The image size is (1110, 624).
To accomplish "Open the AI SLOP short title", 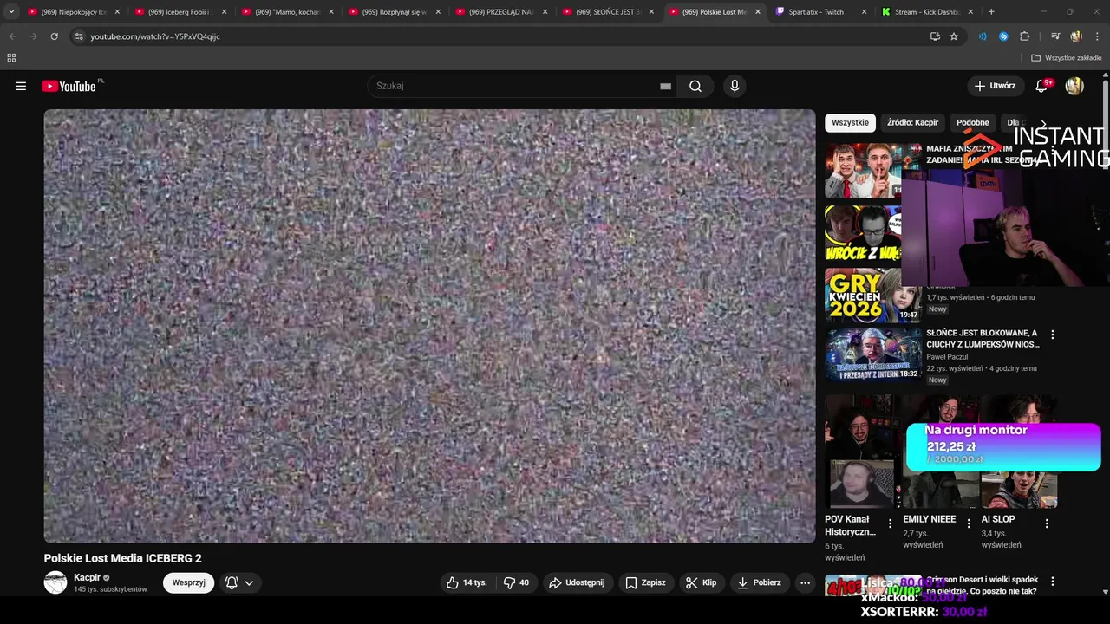I will (x=997, y=519).
